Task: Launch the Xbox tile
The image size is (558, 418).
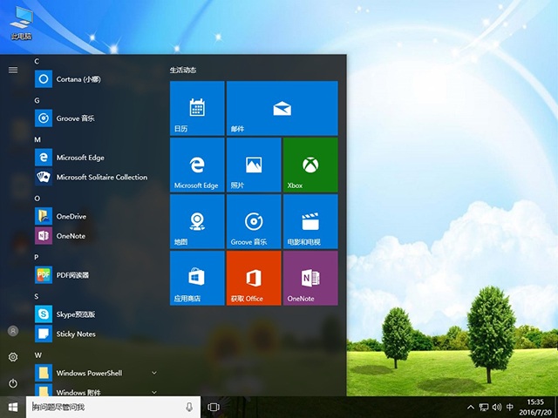Action: coord(310,164)
